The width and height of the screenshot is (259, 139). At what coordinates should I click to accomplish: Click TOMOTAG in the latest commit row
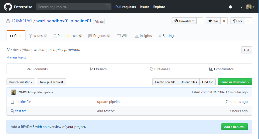click(25, 92)
